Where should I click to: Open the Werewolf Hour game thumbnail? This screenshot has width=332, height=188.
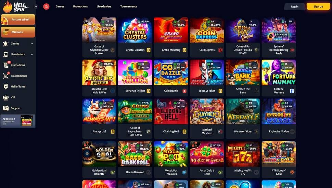pos(243,111)
